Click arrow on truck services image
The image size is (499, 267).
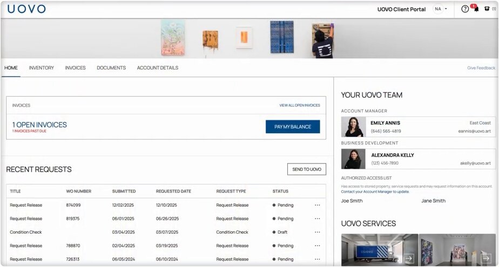[409, 258]
